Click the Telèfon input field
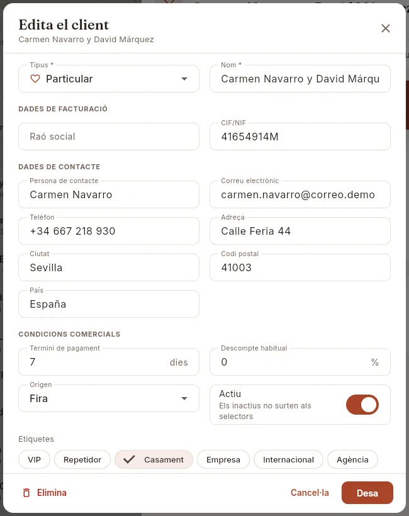Image resolution: width=409 pixels, height=516 pixels. pyautogui.click(x=109, y=231)
